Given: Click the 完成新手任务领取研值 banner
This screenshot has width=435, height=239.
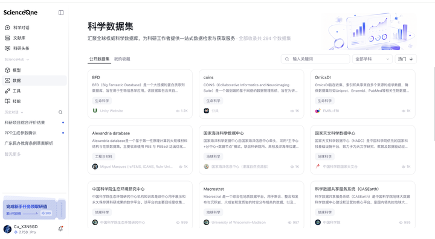Looking at the screenshot, I should pos(34,209).
